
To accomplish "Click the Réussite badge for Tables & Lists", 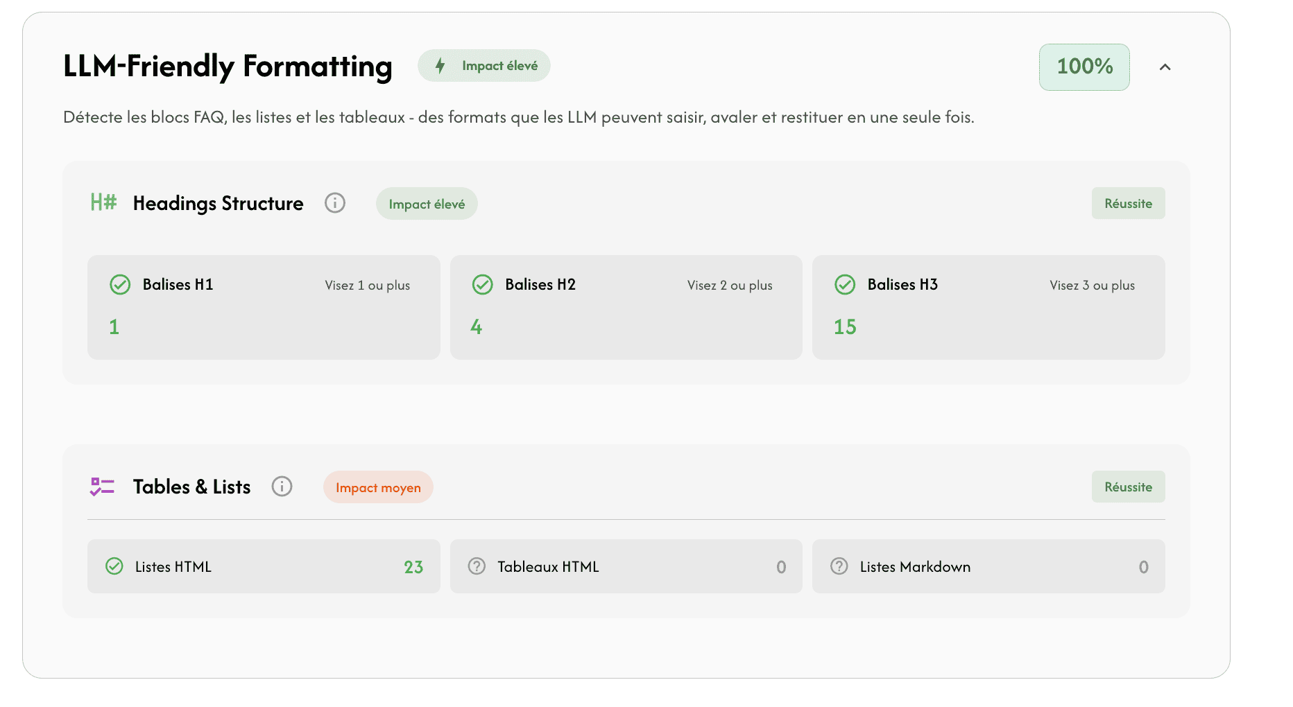I will (1128, 487).
